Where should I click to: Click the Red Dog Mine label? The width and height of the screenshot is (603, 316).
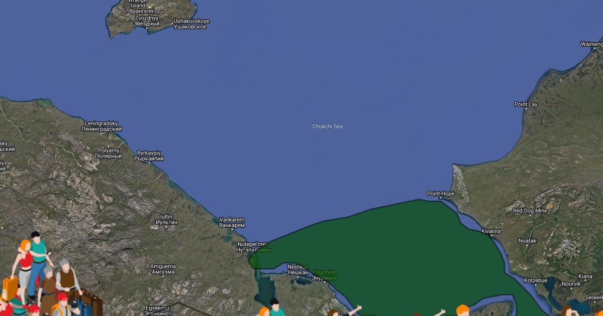530,211
